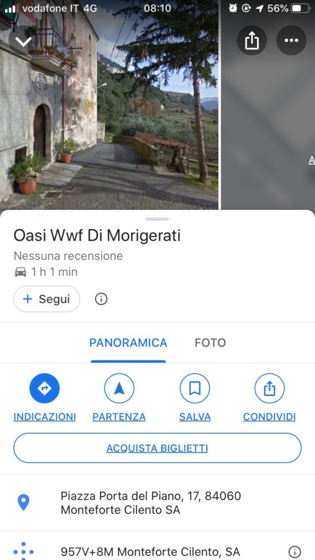Tap the ACQUISTA BIGLIETTI button

pos(157,448)
